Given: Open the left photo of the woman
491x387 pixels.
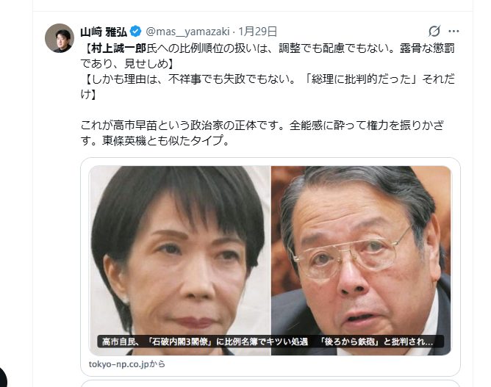Looking at the screenshot, I should 180,260.
